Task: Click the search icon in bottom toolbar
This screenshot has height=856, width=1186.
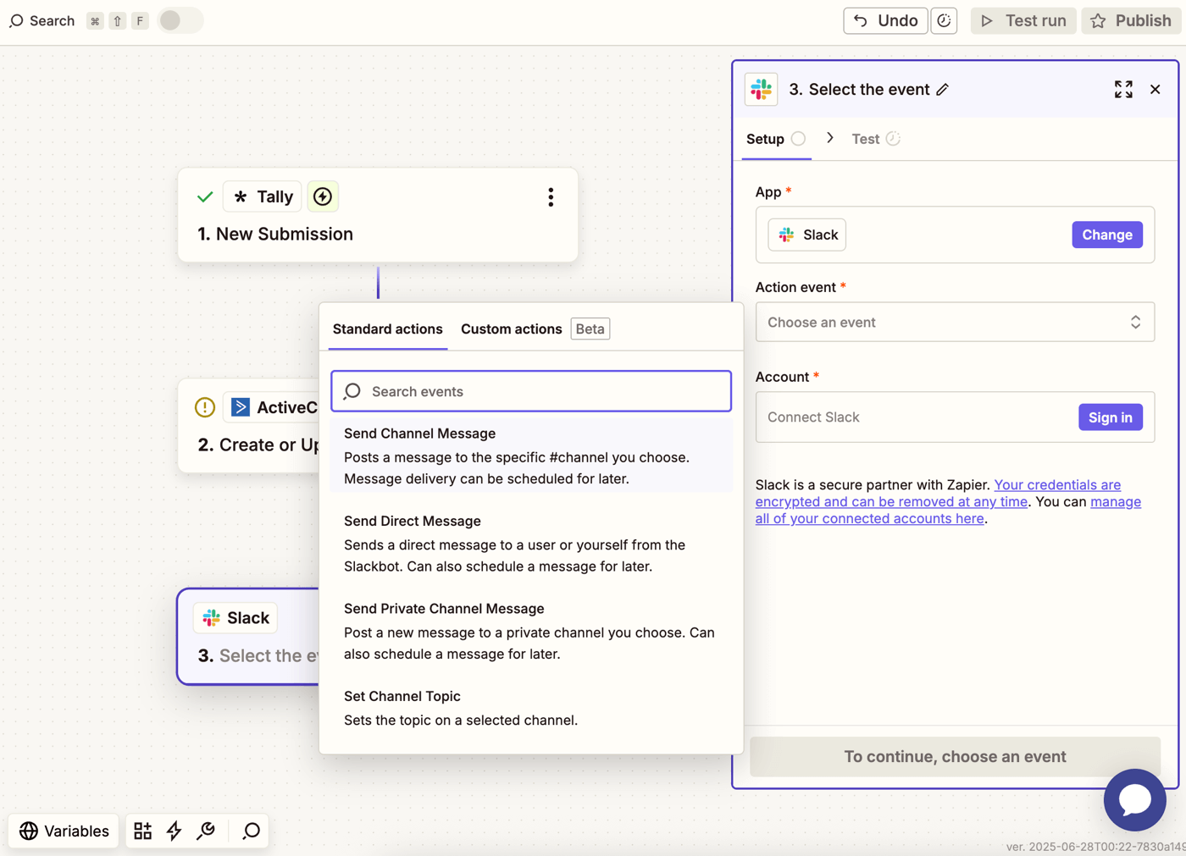Action: click(x=252, y=831)
